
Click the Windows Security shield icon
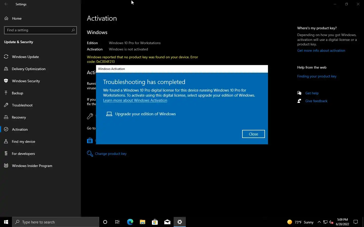pyautogui.click(x=6, y=81)
